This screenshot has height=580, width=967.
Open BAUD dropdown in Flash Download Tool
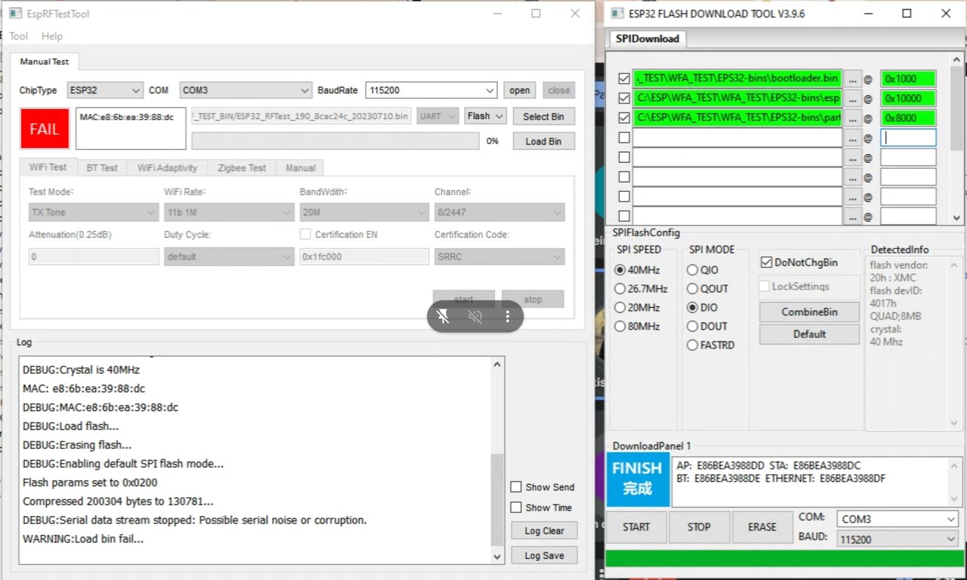897,539
